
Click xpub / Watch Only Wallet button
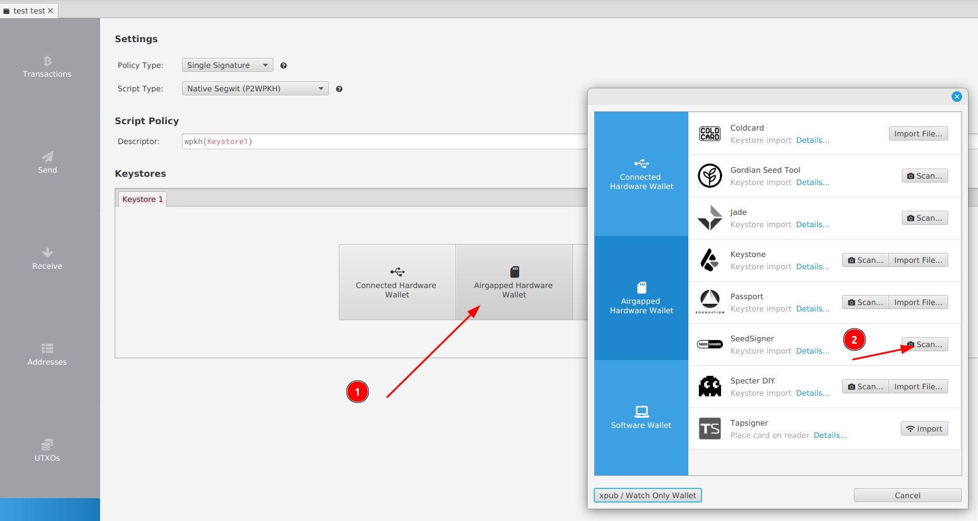coord(647,495)
